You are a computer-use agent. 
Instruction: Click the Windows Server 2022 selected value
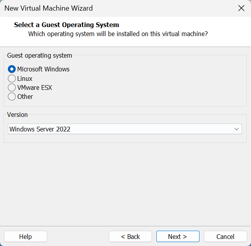point(40,129)
